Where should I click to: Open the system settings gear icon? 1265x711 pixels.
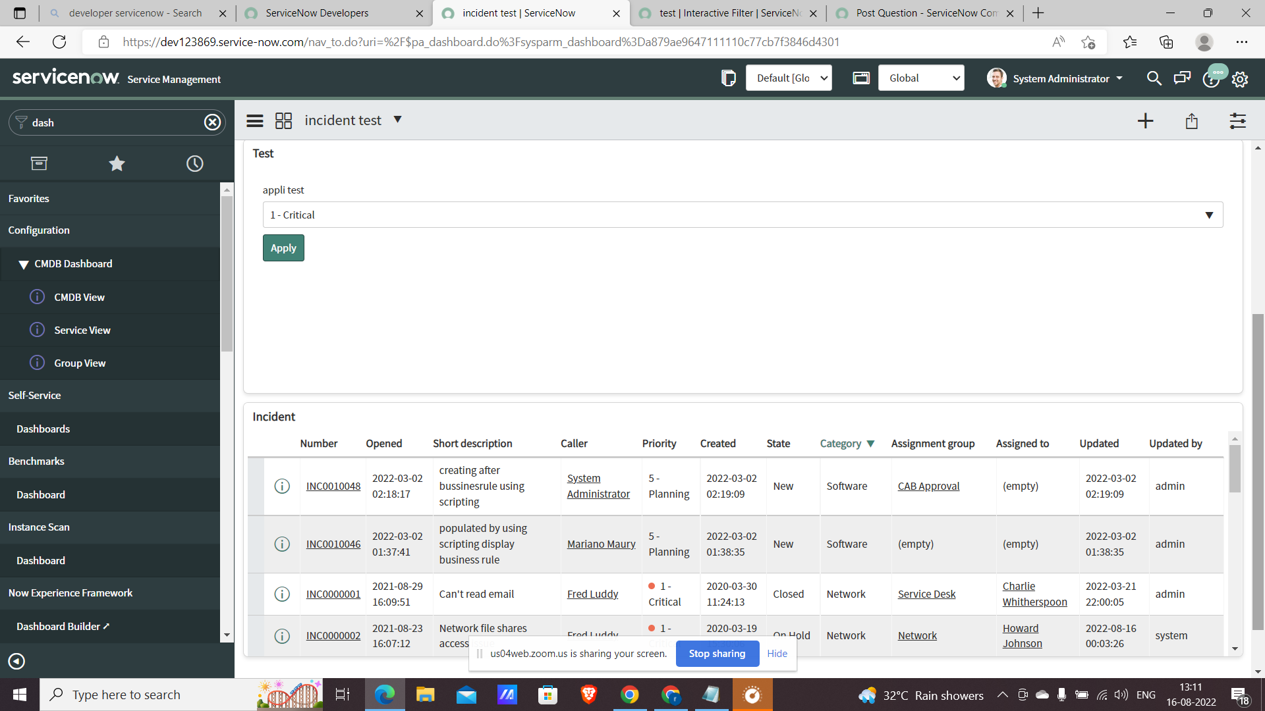[1240, 78]
